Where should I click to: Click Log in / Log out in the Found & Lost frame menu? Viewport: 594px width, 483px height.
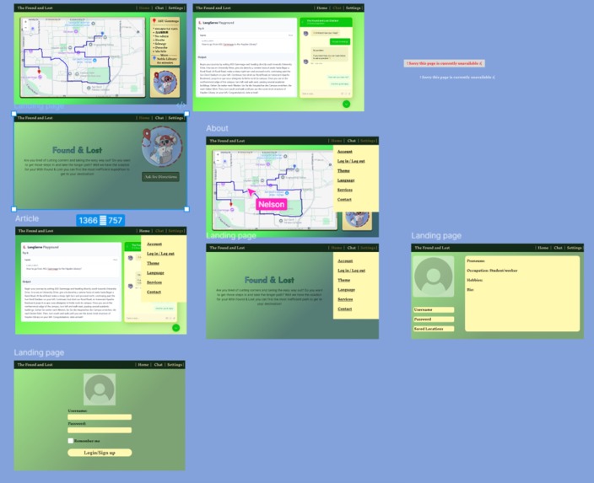352,271
